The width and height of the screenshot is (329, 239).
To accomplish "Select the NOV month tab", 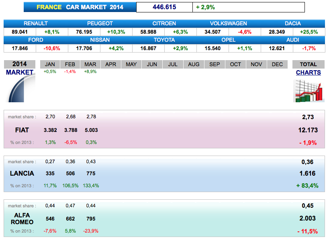I will 256,64.
